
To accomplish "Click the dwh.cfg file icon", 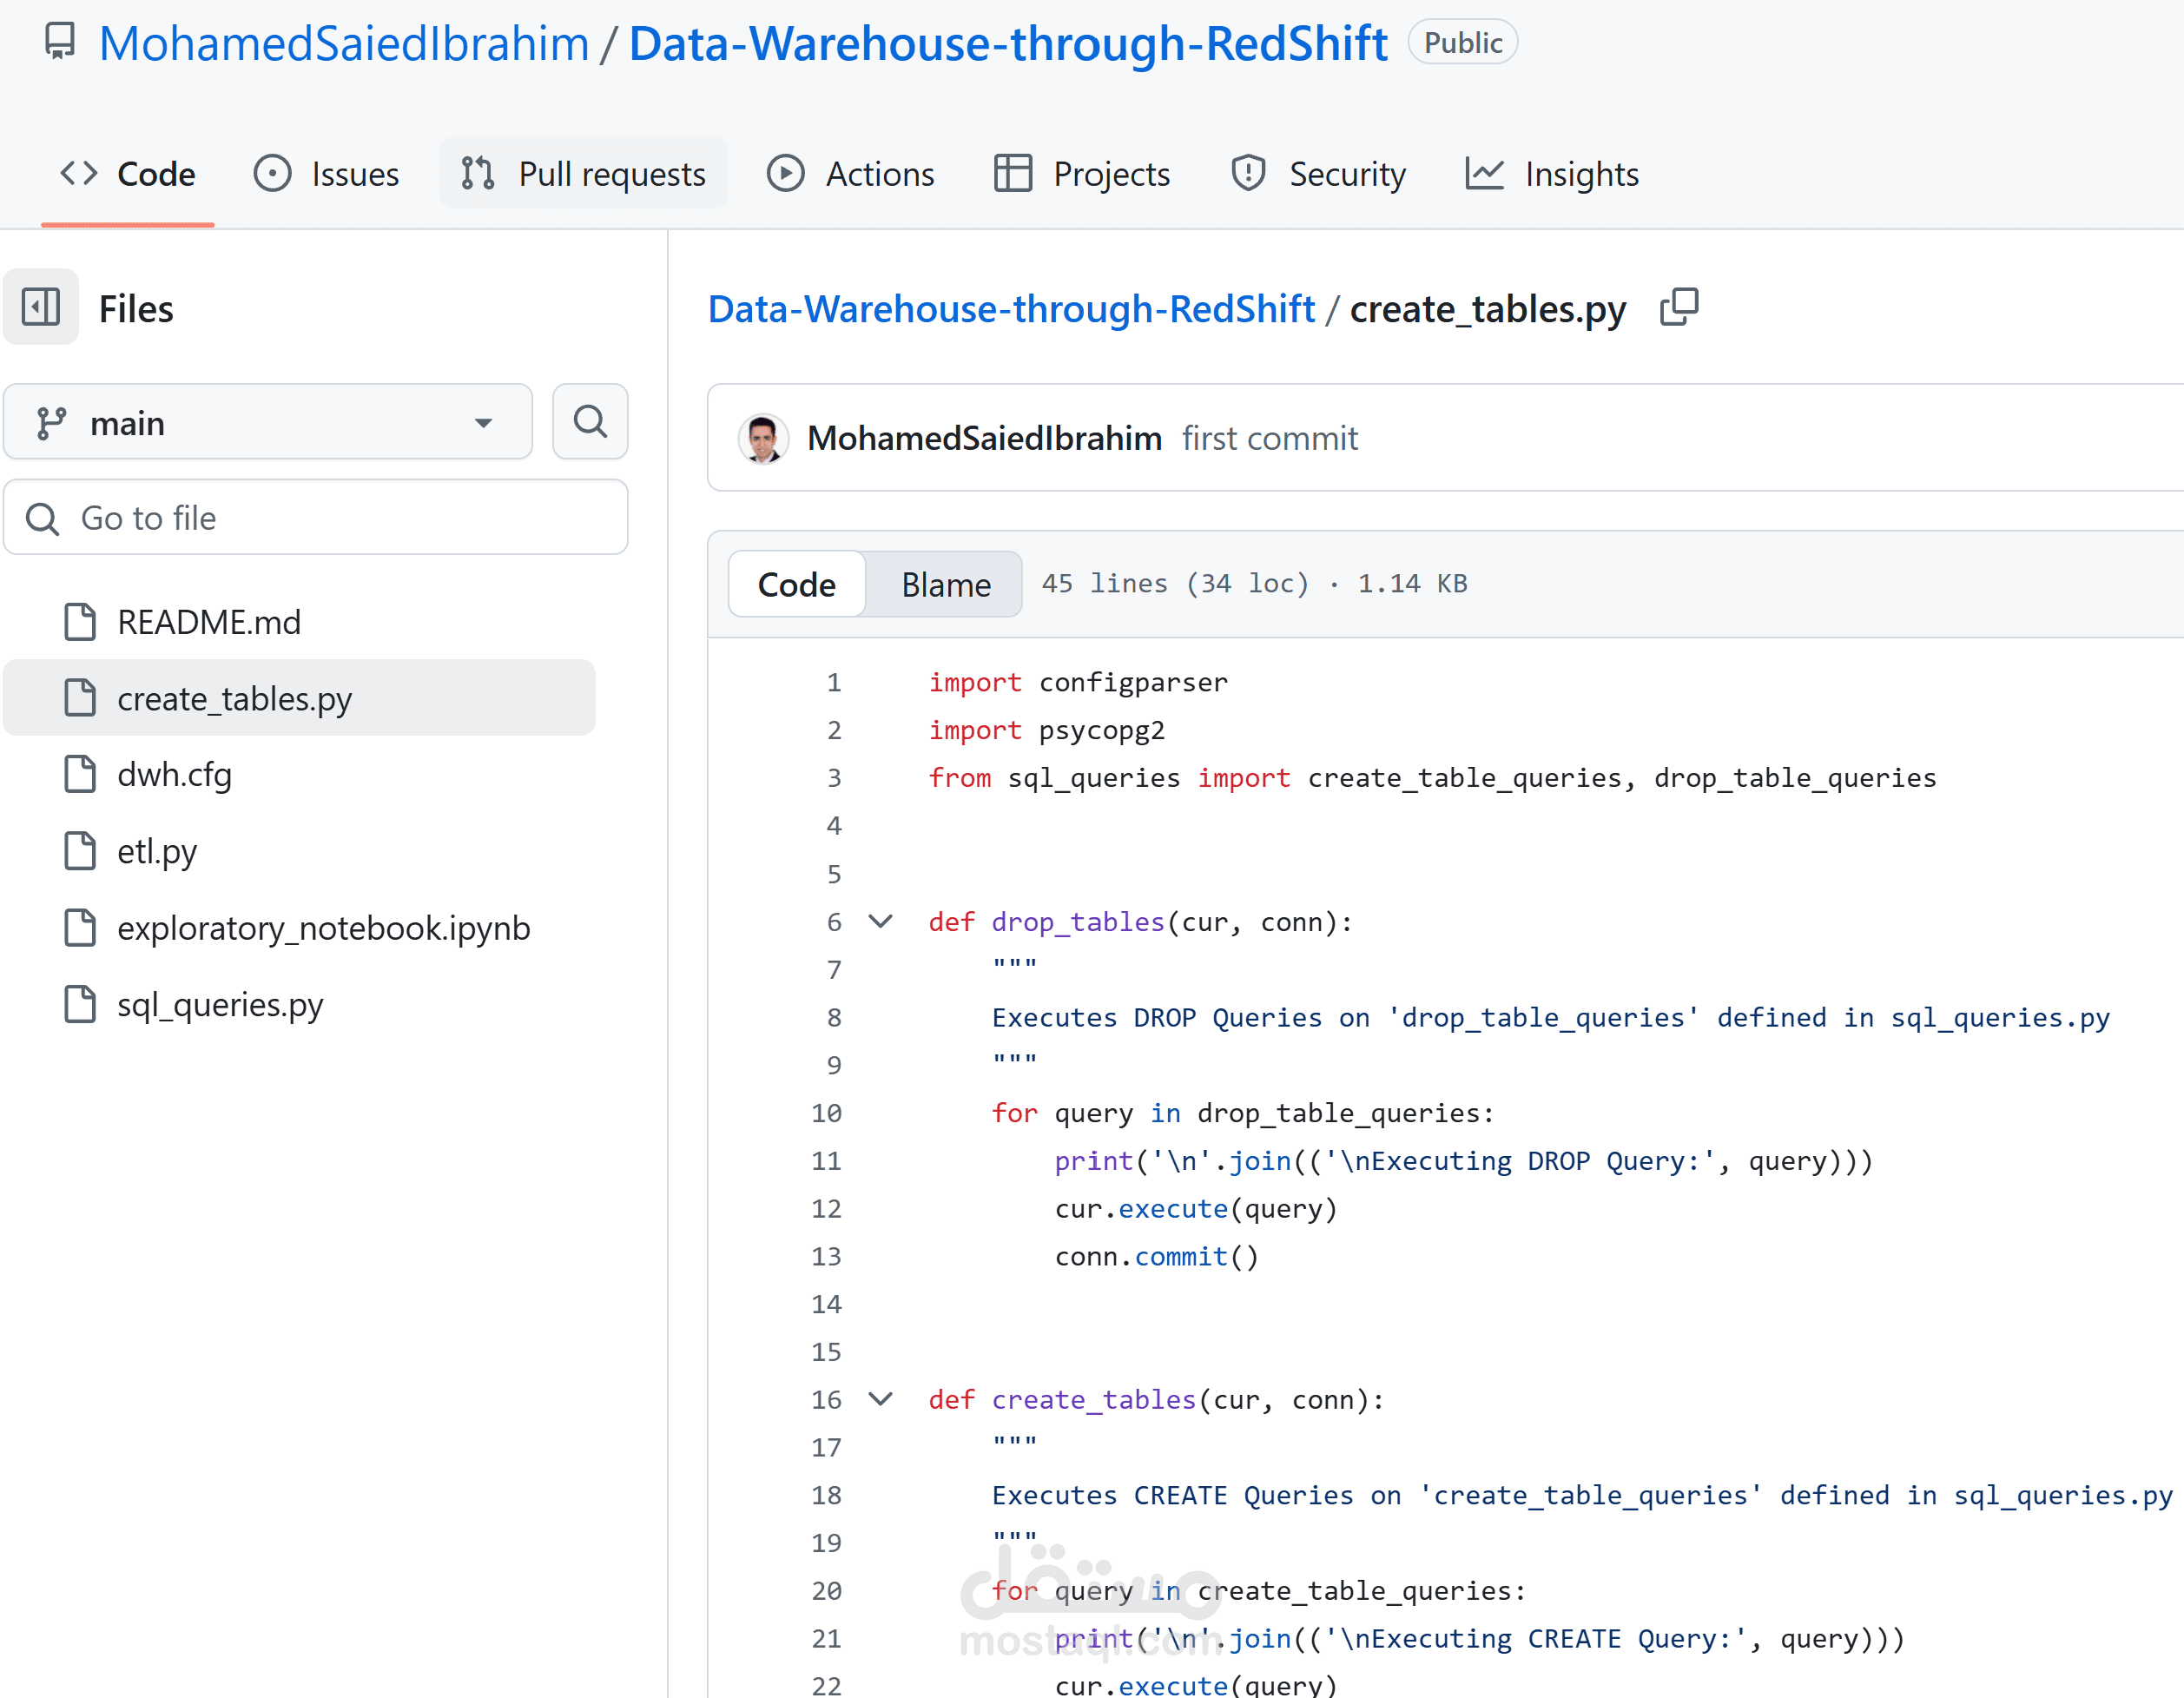I will pyautogui.click(x=80, y=774).
